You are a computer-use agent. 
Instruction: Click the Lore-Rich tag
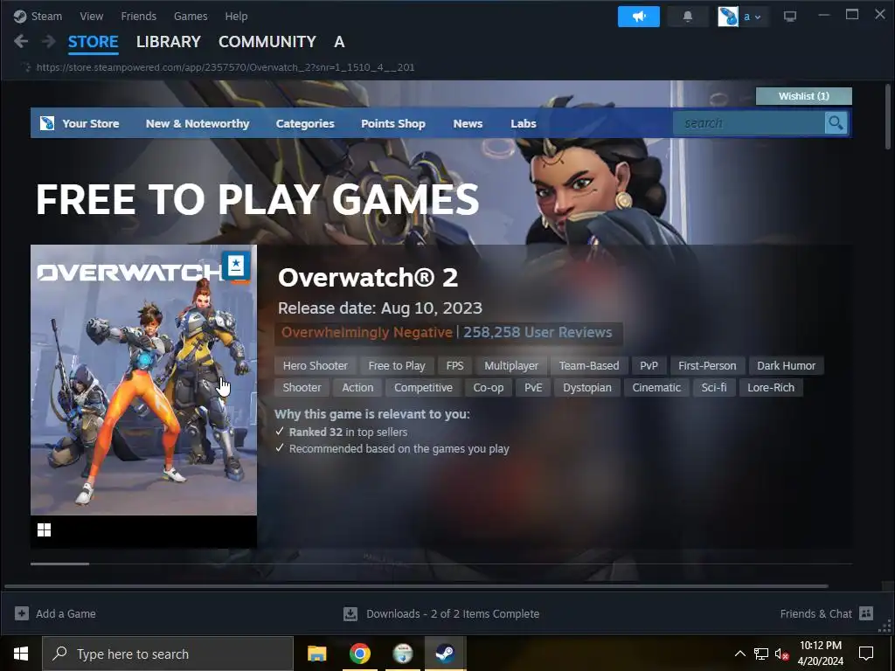coord(771,387)
